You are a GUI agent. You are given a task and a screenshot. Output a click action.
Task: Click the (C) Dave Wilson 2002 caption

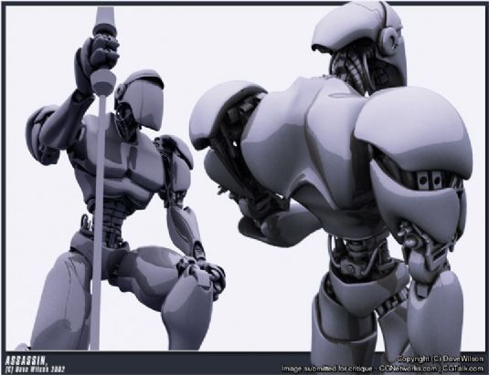[36, 370]
